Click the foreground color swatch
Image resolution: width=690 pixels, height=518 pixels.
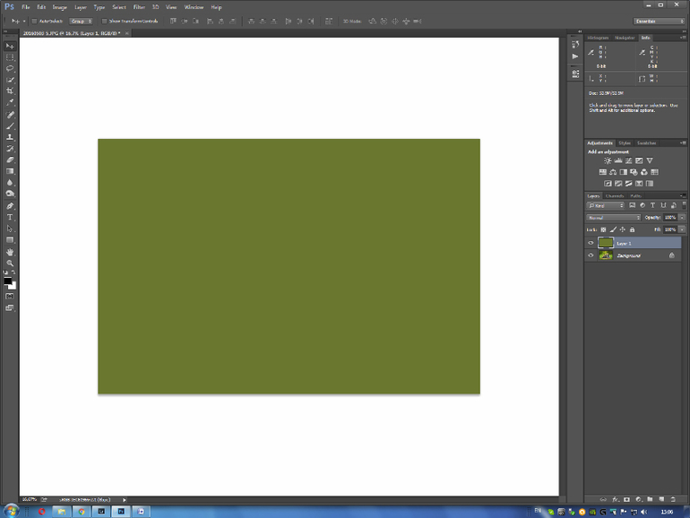click(8, 281)
